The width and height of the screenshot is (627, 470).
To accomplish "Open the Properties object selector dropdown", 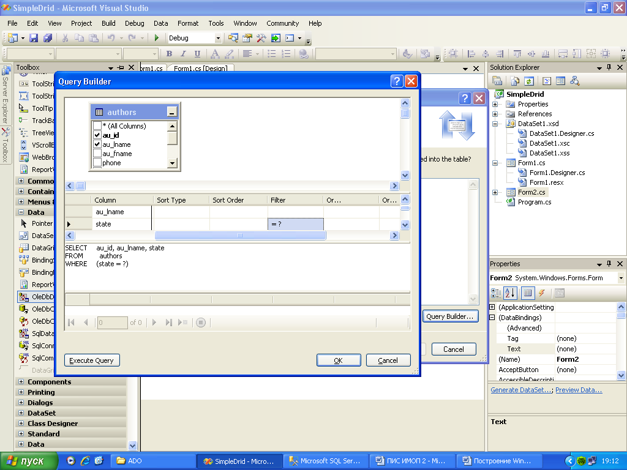I will pos(621,278).
